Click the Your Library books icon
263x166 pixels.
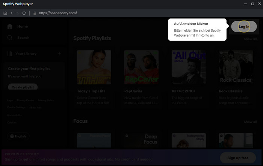click(10, 54)
